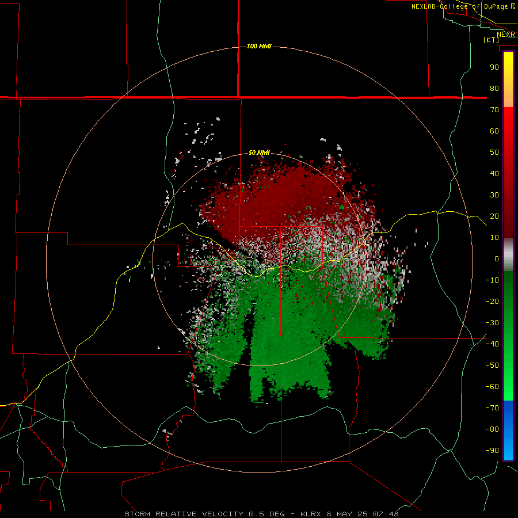The height and width of the screenshot is (518, 518).
Task: Click the "50 NMI" range ring label
Action: (x=259, y=153)
